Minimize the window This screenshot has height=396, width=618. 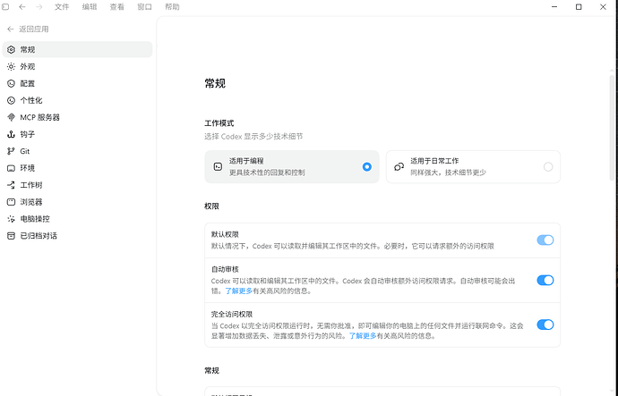(554, 6)
